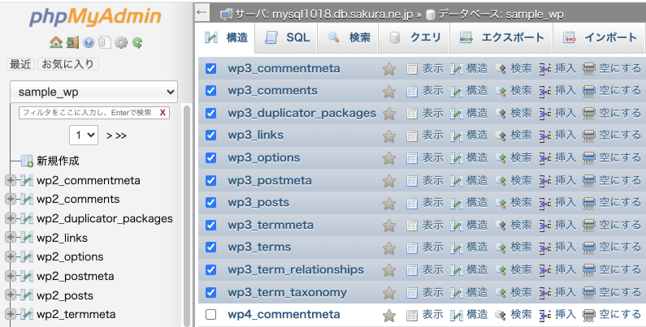The width and height of the screenshot is (646, 327).
Task: Open the エクスポート tab
Action: click(x=501, y=38)
